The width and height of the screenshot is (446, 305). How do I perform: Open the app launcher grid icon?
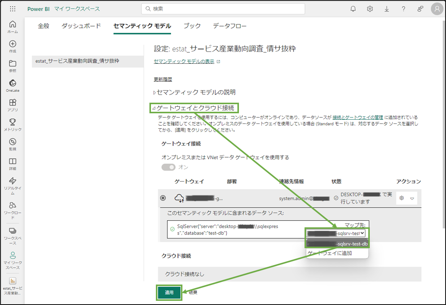pos(13,9)
